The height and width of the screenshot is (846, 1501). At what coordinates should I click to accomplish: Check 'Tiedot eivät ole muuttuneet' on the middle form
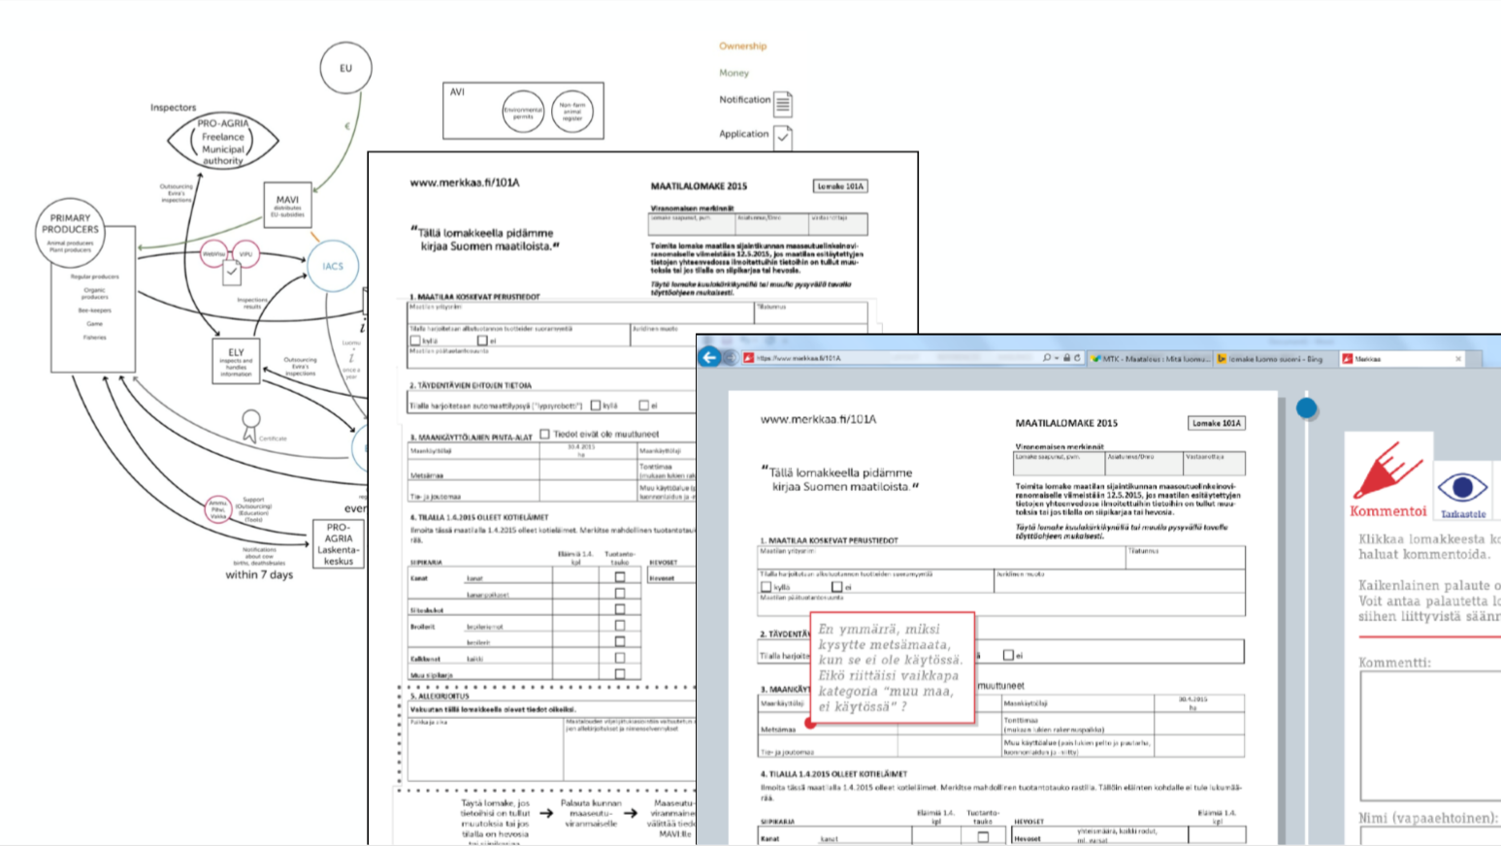click(x=544, y=434)
